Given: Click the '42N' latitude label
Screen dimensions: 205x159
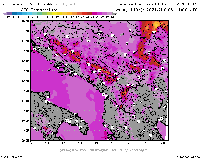Looking at the screenshot, I should pyautogui.click(x=26, y=91).
